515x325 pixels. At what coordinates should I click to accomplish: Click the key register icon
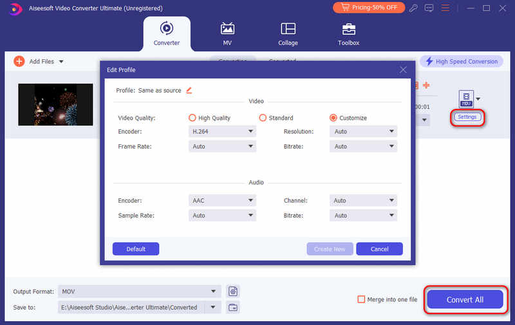(x=413, y=8)
